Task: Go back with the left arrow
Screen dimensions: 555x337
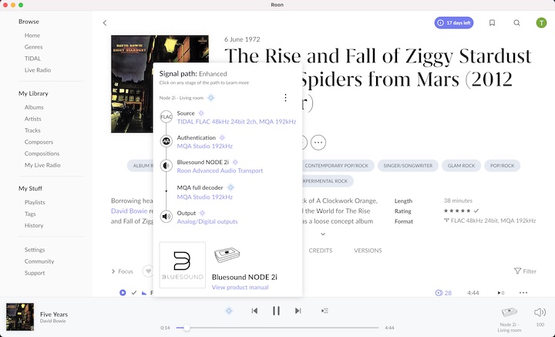Action: pos(105,22)
